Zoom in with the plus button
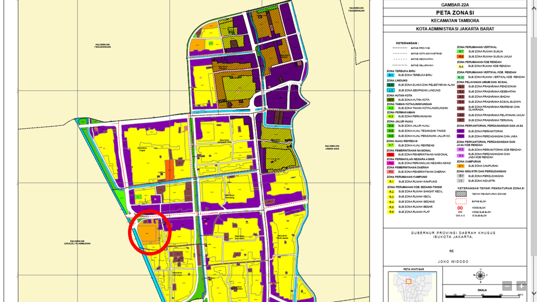Viewport: 537px width, 302px height. click(521, 286)
